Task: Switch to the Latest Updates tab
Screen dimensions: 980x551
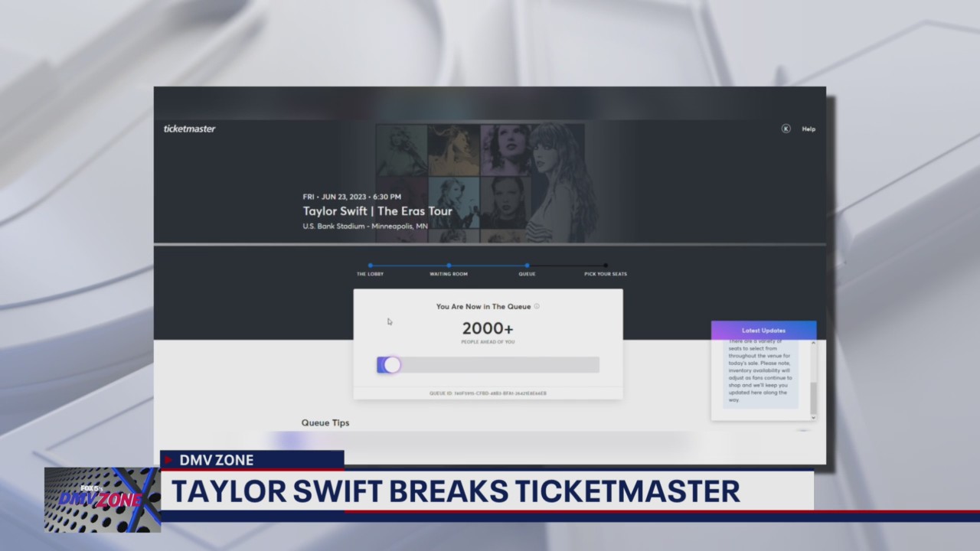Action: (763, 330)
